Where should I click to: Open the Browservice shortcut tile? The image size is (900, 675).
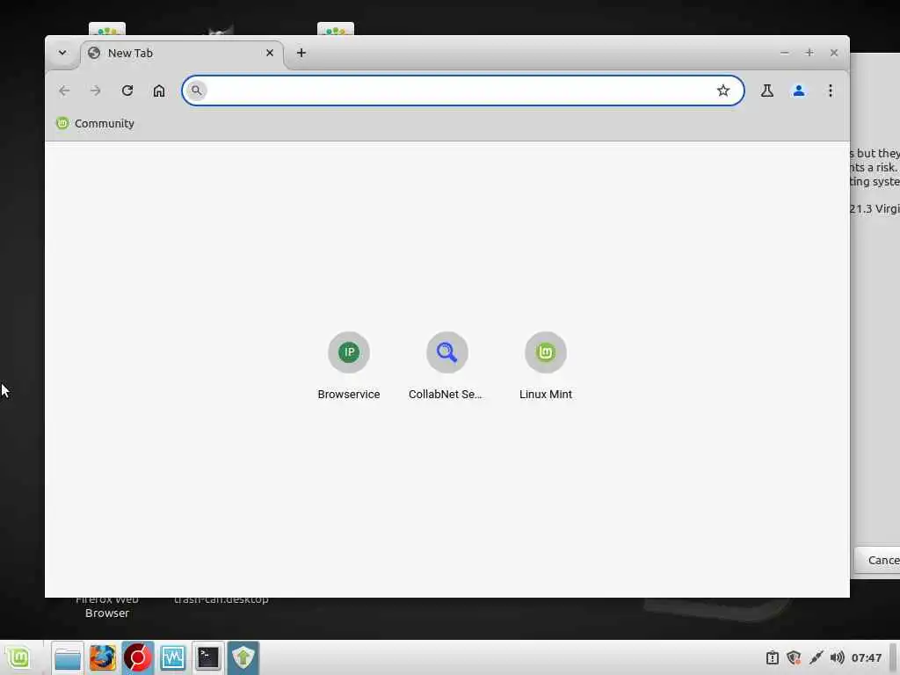coord(348,366)
